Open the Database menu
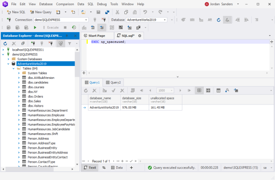275x180 pixels. [x=46, y=4]
